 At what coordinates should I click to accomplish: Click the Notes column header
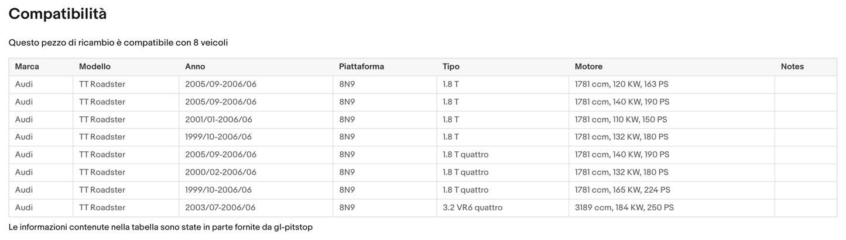click(792, 67)
